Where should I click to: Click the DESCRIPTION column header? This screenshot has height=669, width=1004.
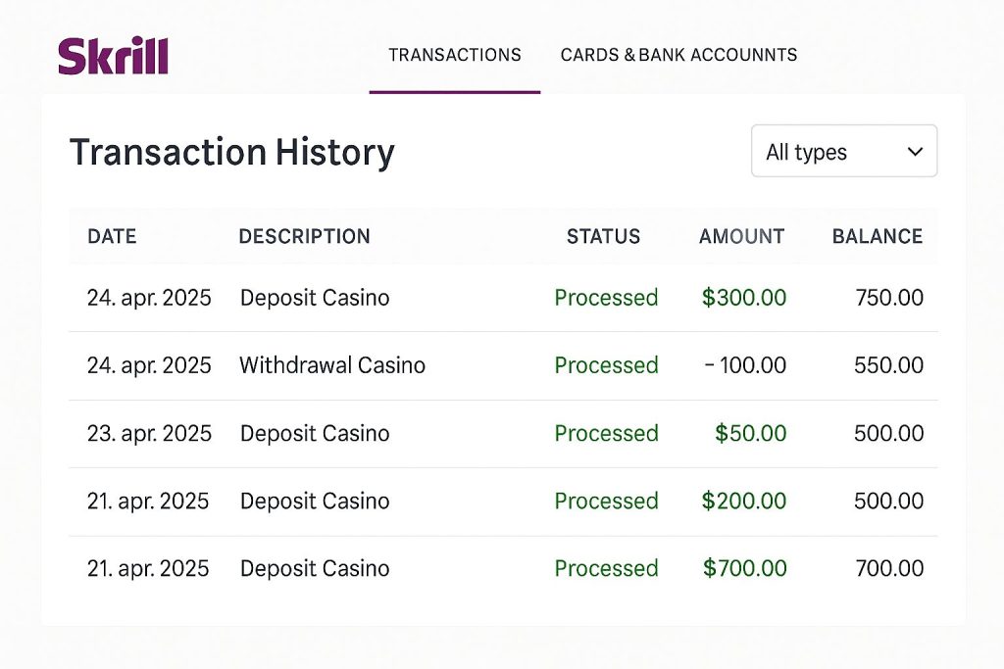point(304,236)
